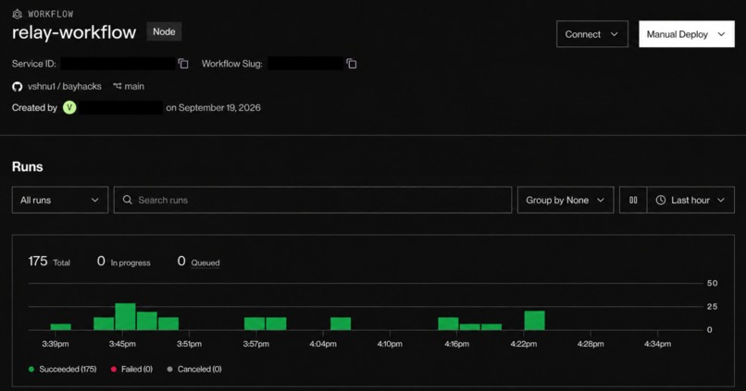Screen dimensions: 746x391
Task: Open the Connect dropdown
Action: (x=591, y=34)
